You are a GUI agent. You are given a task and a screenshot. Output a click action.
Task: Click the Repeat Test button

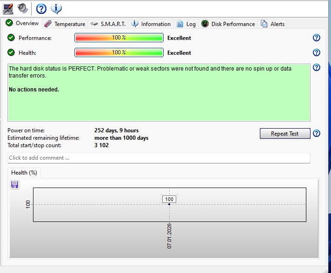285,133
